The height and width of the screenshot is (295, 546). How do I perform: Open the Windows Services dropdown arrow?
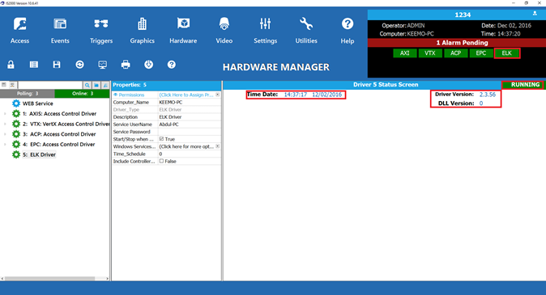coord(218,146)
